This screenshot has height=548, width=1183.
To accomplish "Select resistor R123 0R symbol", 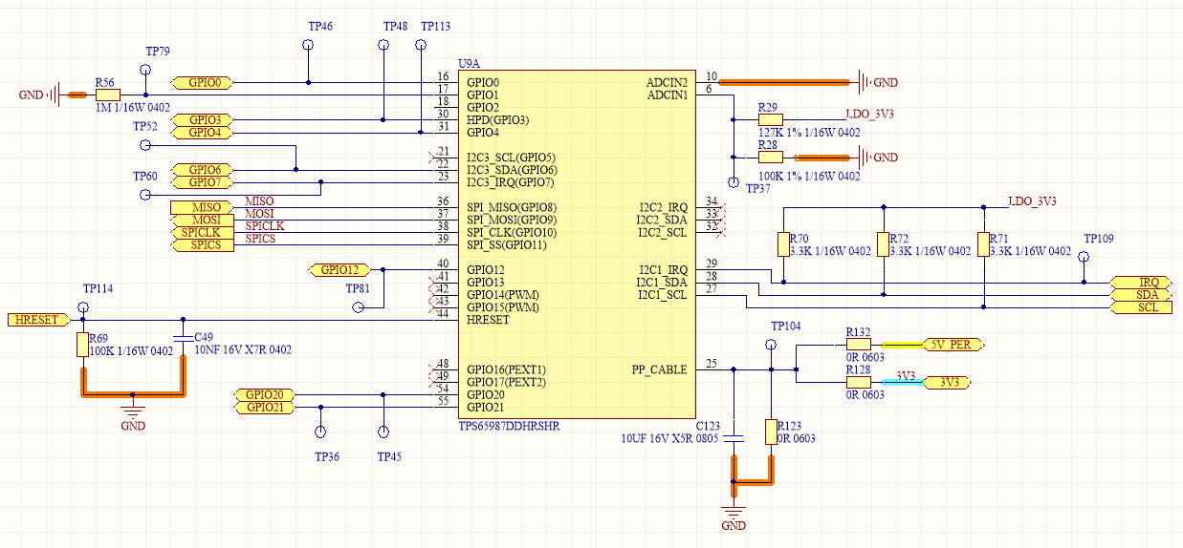I will click(771, 432).
